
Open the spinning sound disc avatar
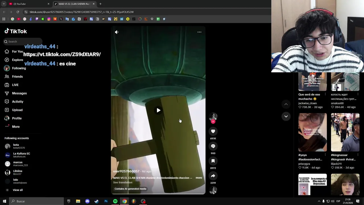[x=213, y=190]
